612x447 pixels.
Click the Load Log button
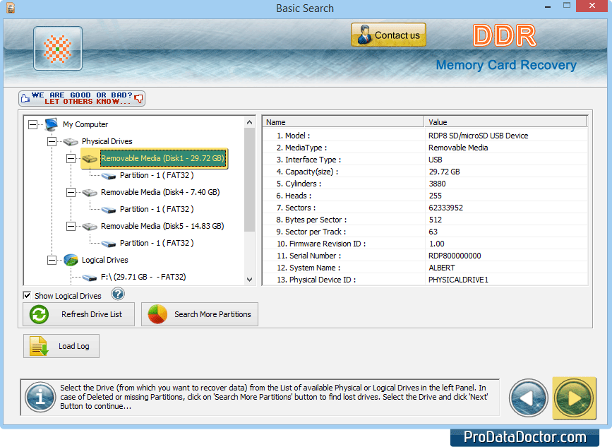(61, 346)
